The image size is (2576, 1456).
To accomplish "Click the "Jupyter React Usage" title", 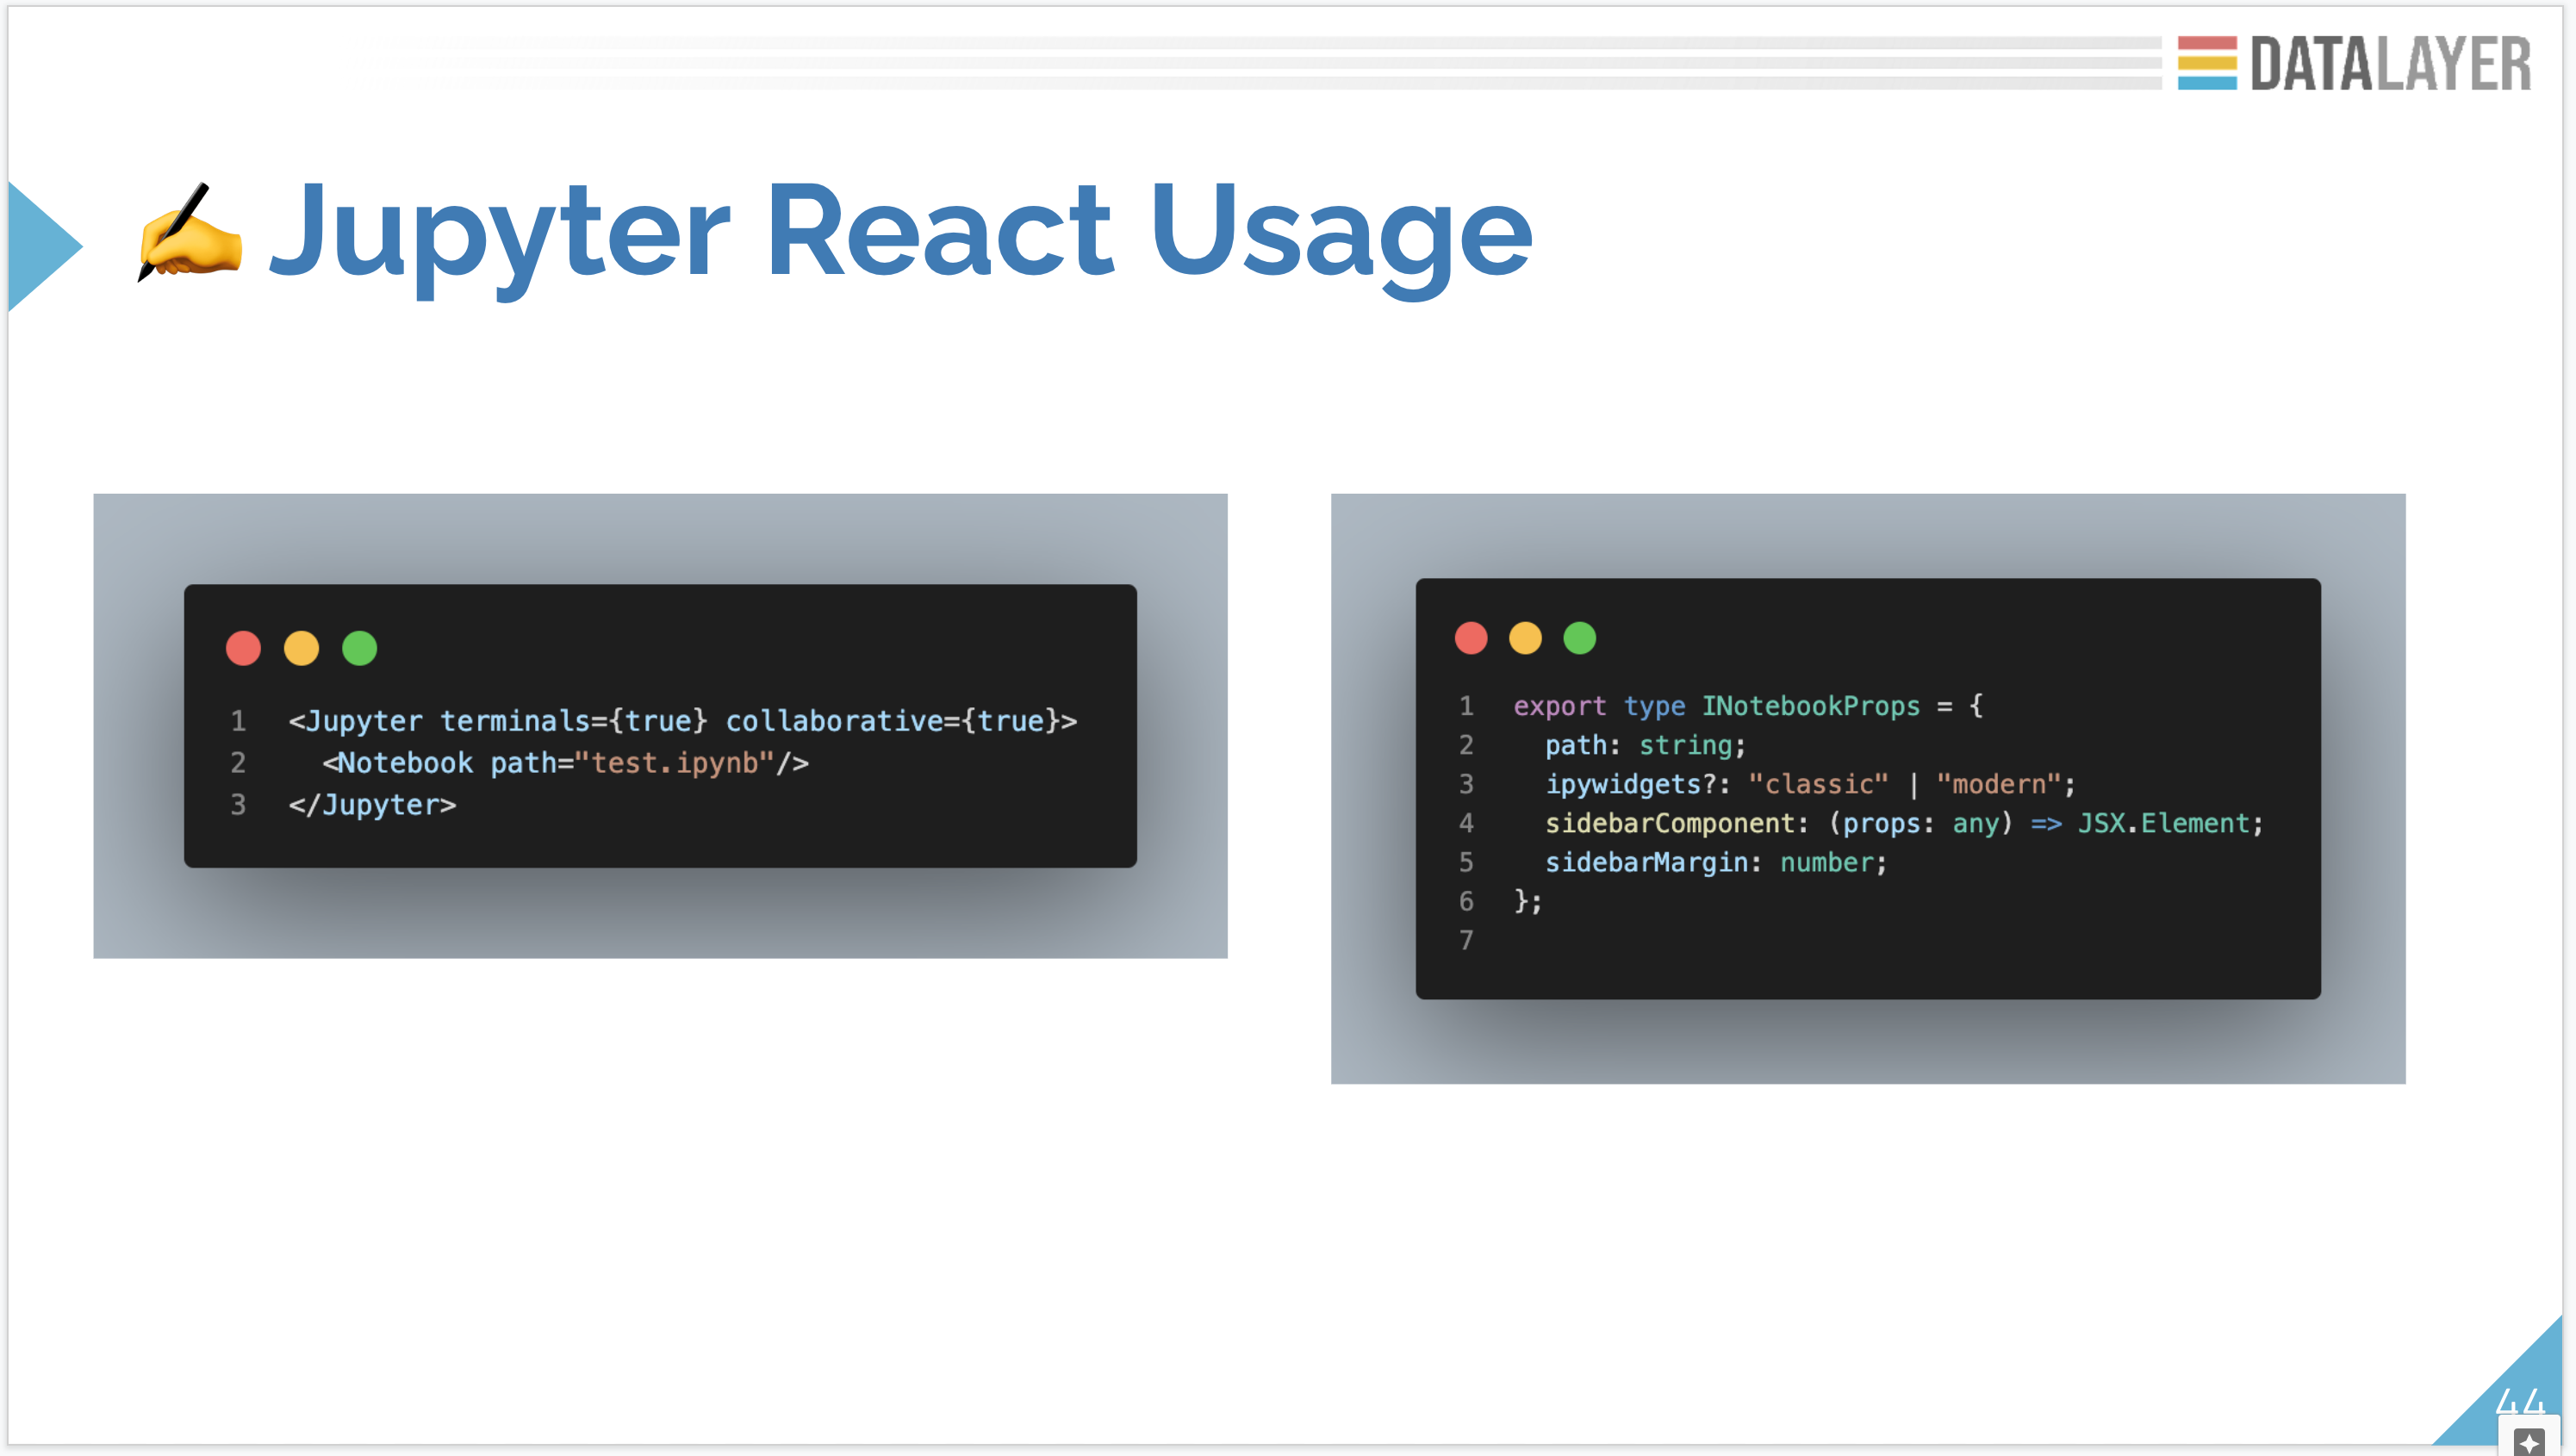I will 900,232.
